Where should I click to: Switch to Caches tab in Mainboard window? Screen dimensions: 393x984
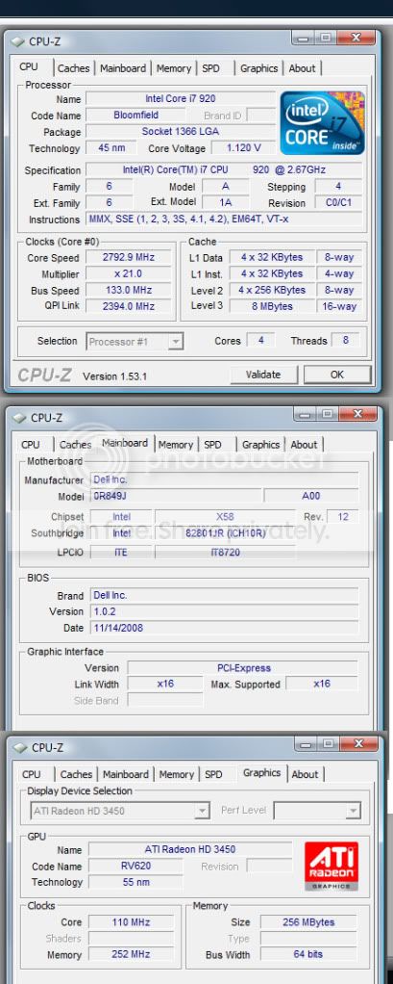pos(75,444)
